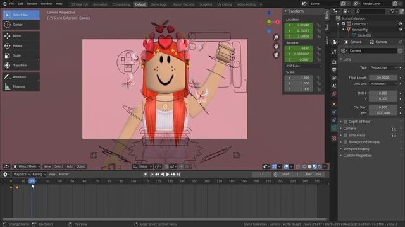Toggle Collection 1 exclude checkbox in outliner

(343, 24)
